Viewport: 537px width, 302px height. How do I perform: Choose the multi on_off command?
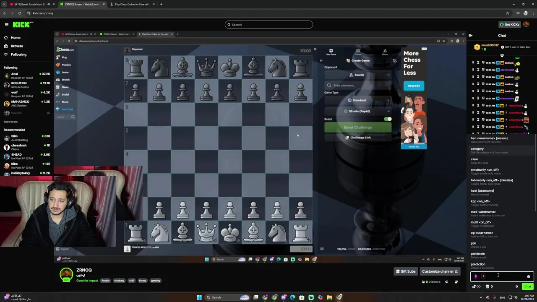pos(502,224)
